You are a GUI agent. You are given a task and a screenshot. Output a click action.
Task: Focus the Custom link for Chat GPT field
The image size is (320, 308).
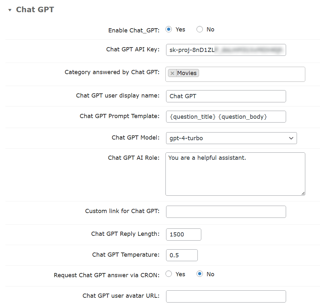tap(226, 212)
